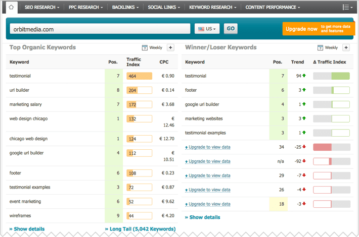Open Keyword Research menu
This screenshot has height=237, width=359.
pyautogui.click(x=213, y=7)
